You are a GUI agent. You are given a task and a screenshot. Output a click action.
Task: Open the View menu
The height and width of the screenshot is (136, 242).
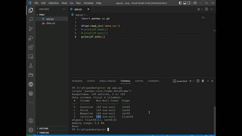click(x=64, y=3)
